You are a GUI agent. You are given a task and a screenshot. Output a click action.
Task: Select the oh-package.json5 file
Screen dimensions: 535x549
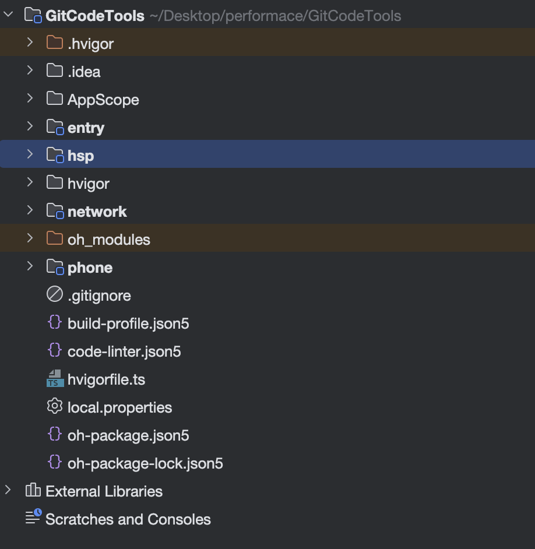[x=128, y=435]
